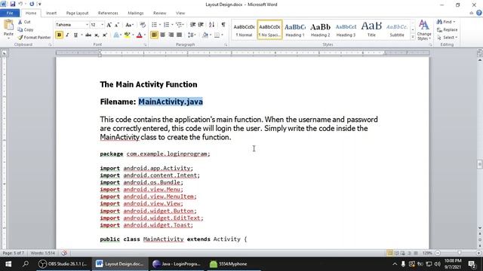Minimize the ribbon with the caret icon
The height and width of the screenshot is (271, 483).
[471, 13]
